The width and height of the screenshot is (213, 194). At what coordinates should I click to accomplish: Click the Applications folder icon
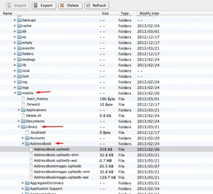(23, 110)
